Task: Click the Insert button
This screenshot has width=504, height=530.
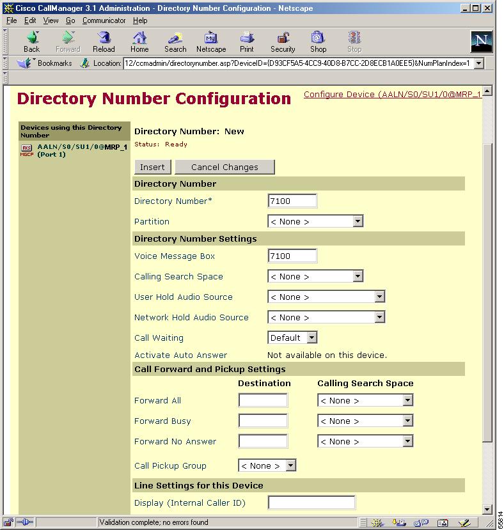Action: point(153,167)
